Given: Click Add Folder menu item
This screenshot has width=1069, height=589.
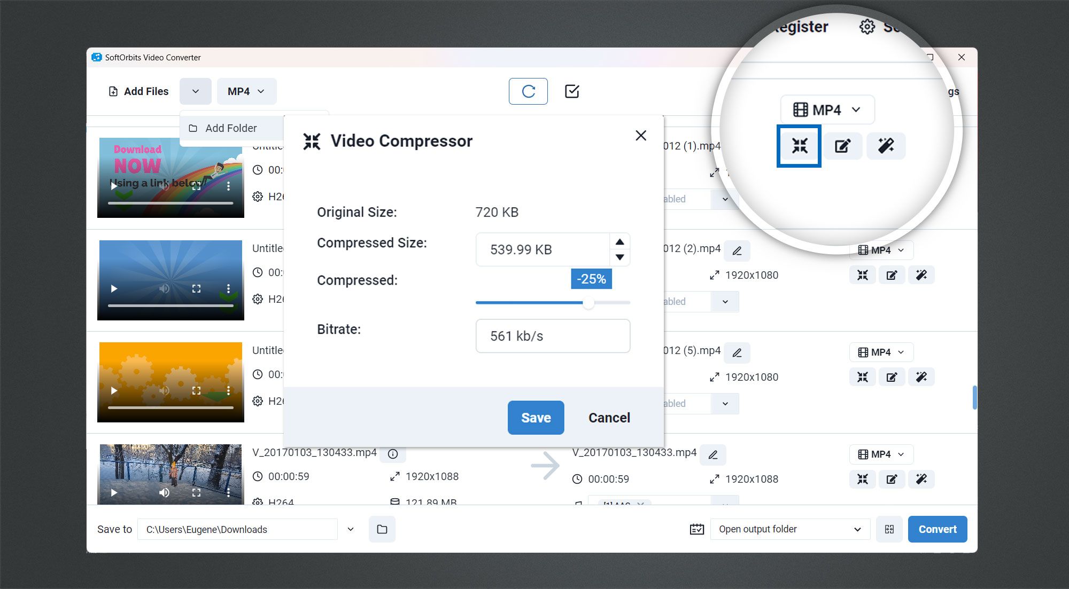Looking at the screenshot, I should 230,128.
